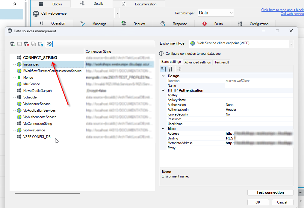This screenshot has height=208, width=304.
Task: Collapse the Design property category
Action: (x=163, y=76)
